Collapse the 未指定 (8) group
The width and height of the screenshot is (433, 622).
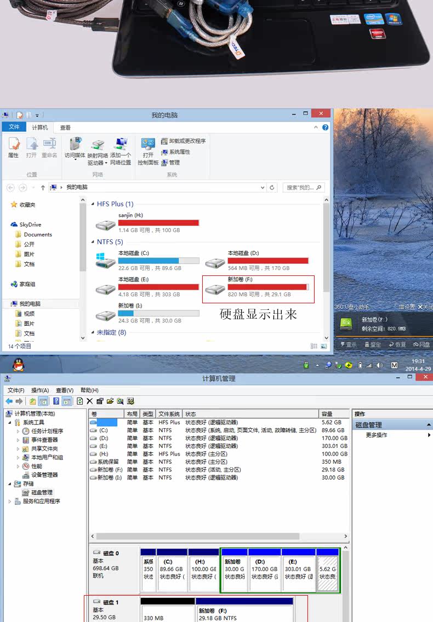pos(93,332)
